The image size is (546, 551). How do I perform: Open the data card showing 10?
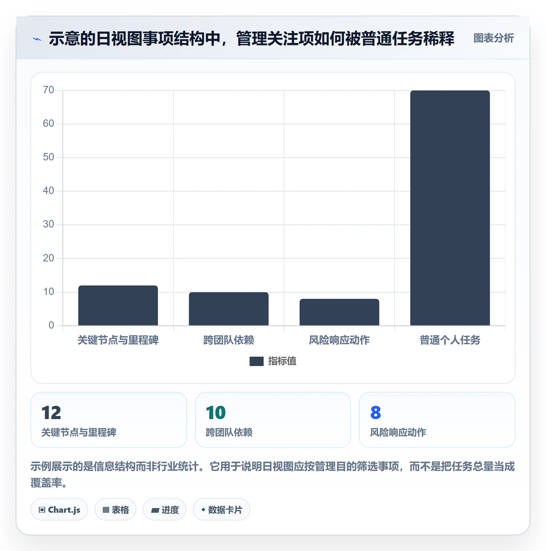[273, 420]
